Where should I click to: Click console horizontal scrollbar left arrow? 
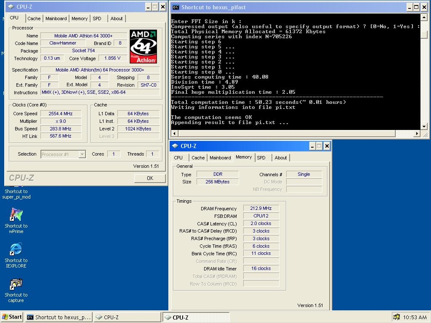click(x=174, y=133)
